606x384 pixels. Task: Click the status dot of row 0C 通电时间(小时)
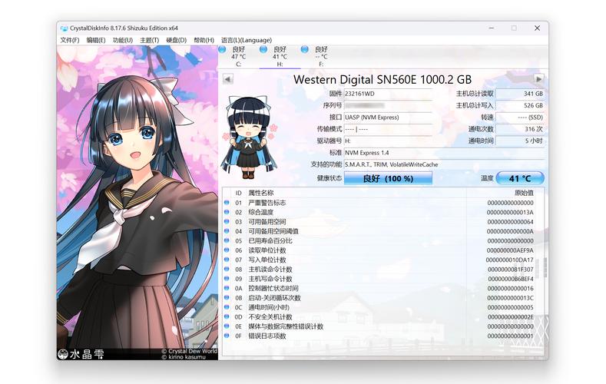tap(227, 307)
